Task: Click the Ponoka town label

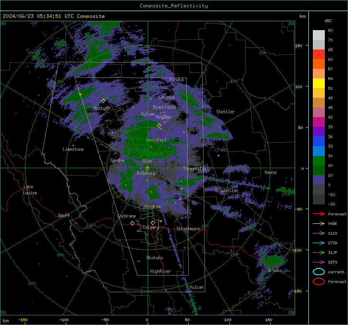Action: 176,80
